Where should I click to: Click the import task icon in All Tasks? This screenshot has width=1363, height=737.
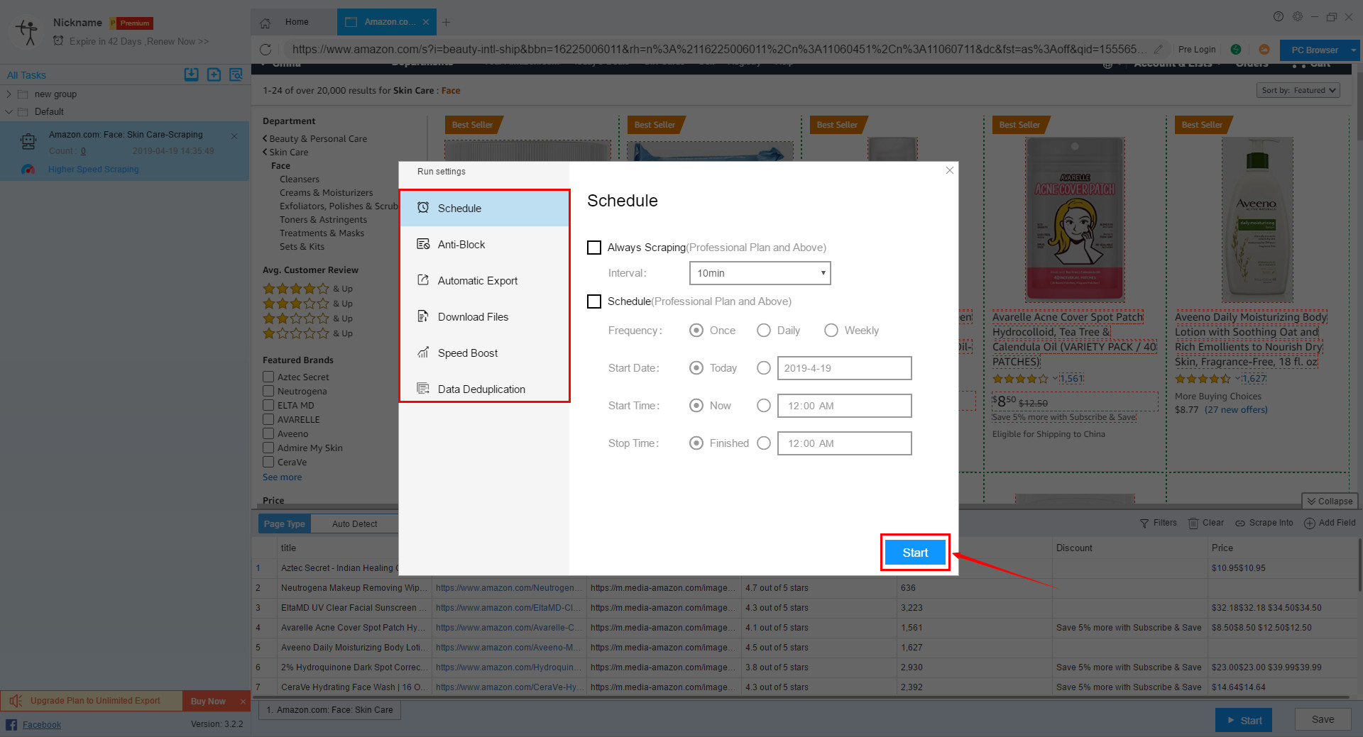click(x=192, y=74)
